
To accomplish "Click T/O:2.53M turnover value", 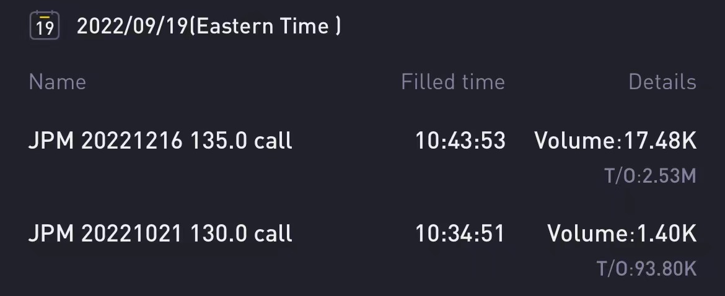I will point(650,176).
